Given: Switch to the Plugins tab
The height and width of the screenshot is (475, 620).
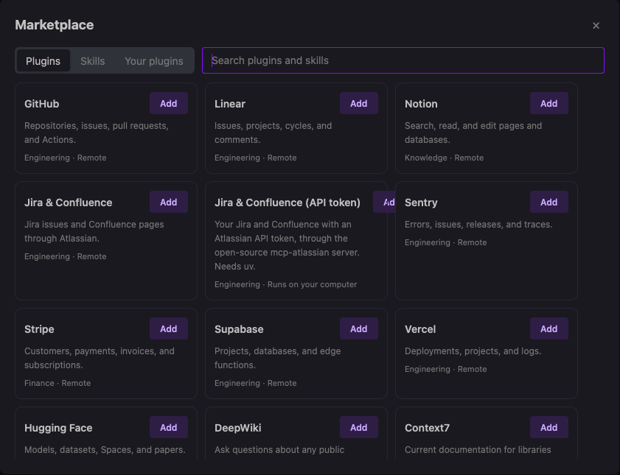Looking at the screenshot, I should click(43, 61).
